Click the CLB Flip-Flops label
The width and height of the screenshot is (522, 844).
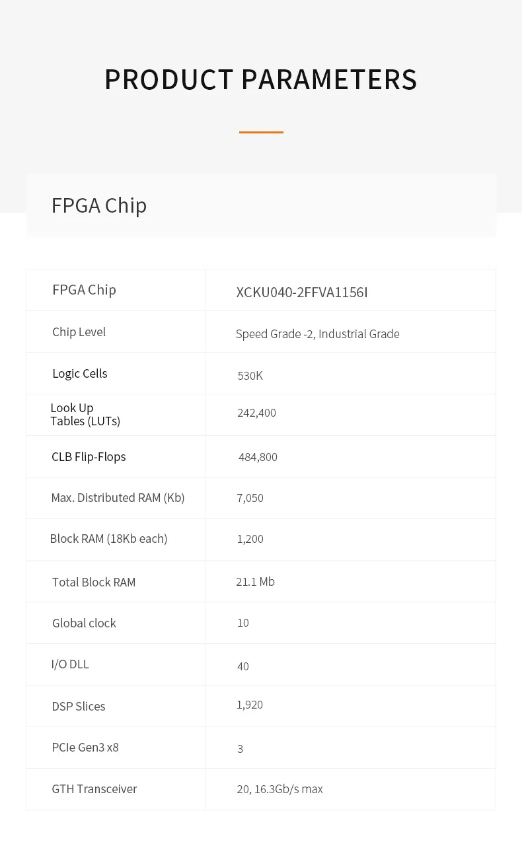click(89, 456)
